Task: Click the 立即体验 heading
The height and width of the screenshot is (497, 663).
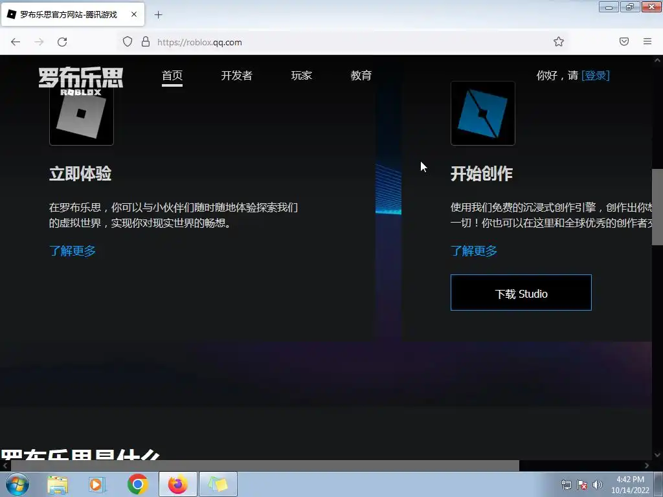Action: pyautogui.click(x=80, y=173)
